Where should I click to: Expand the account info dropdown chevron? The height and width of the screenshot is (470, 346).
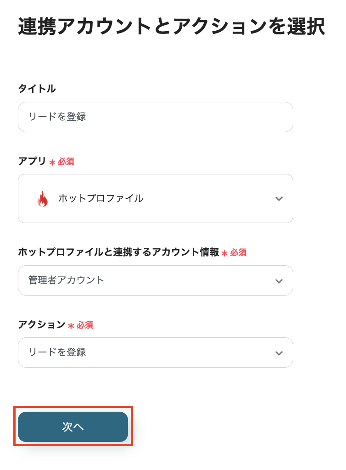[x=279, y=281]
